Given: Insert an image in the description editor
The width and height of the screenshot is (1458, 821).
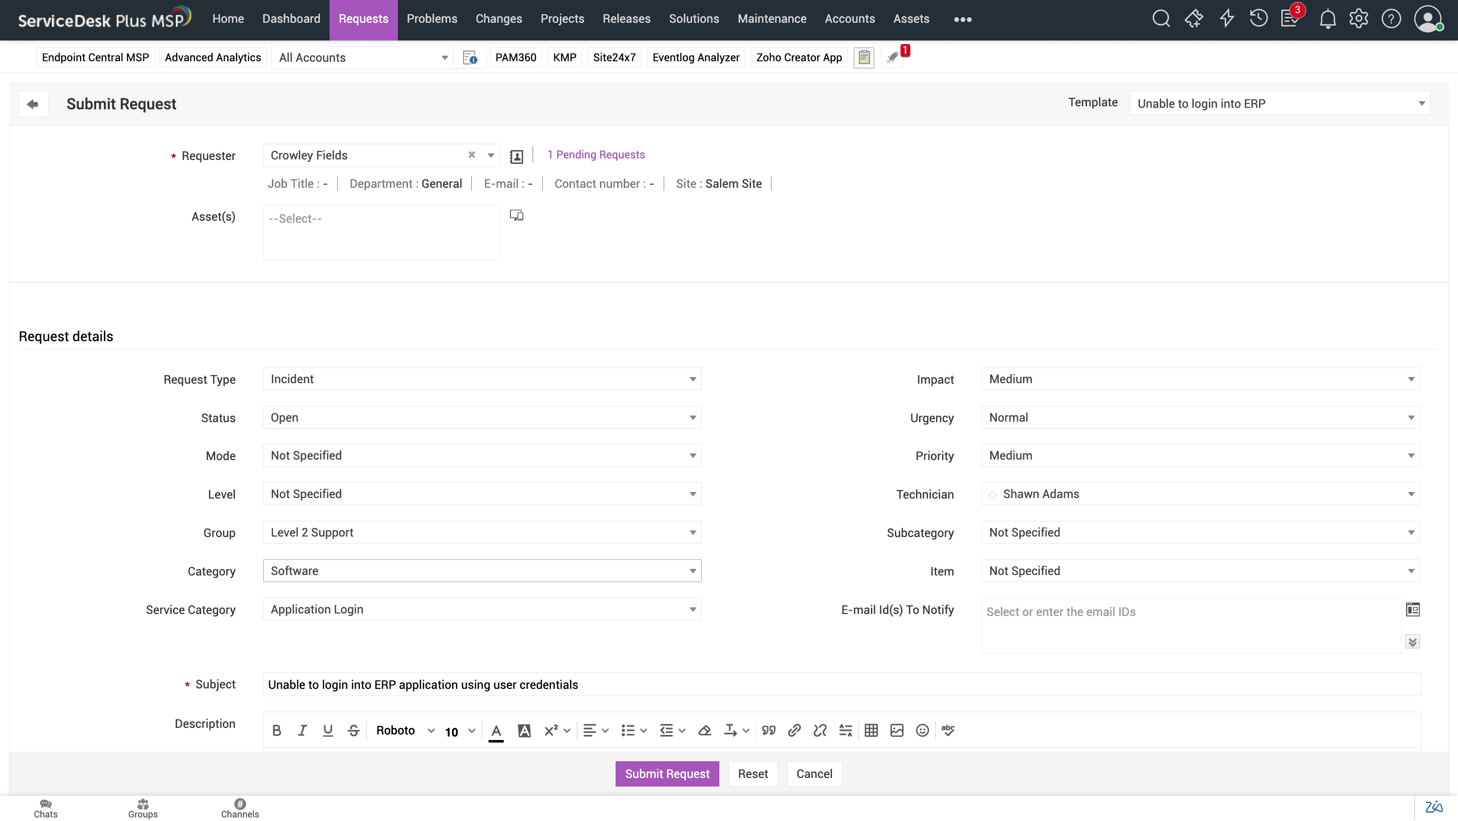Looking at the screenshot, I should (x=897, y=730).
